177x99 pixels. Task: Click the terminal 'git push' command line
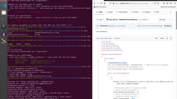pos(49,79)
